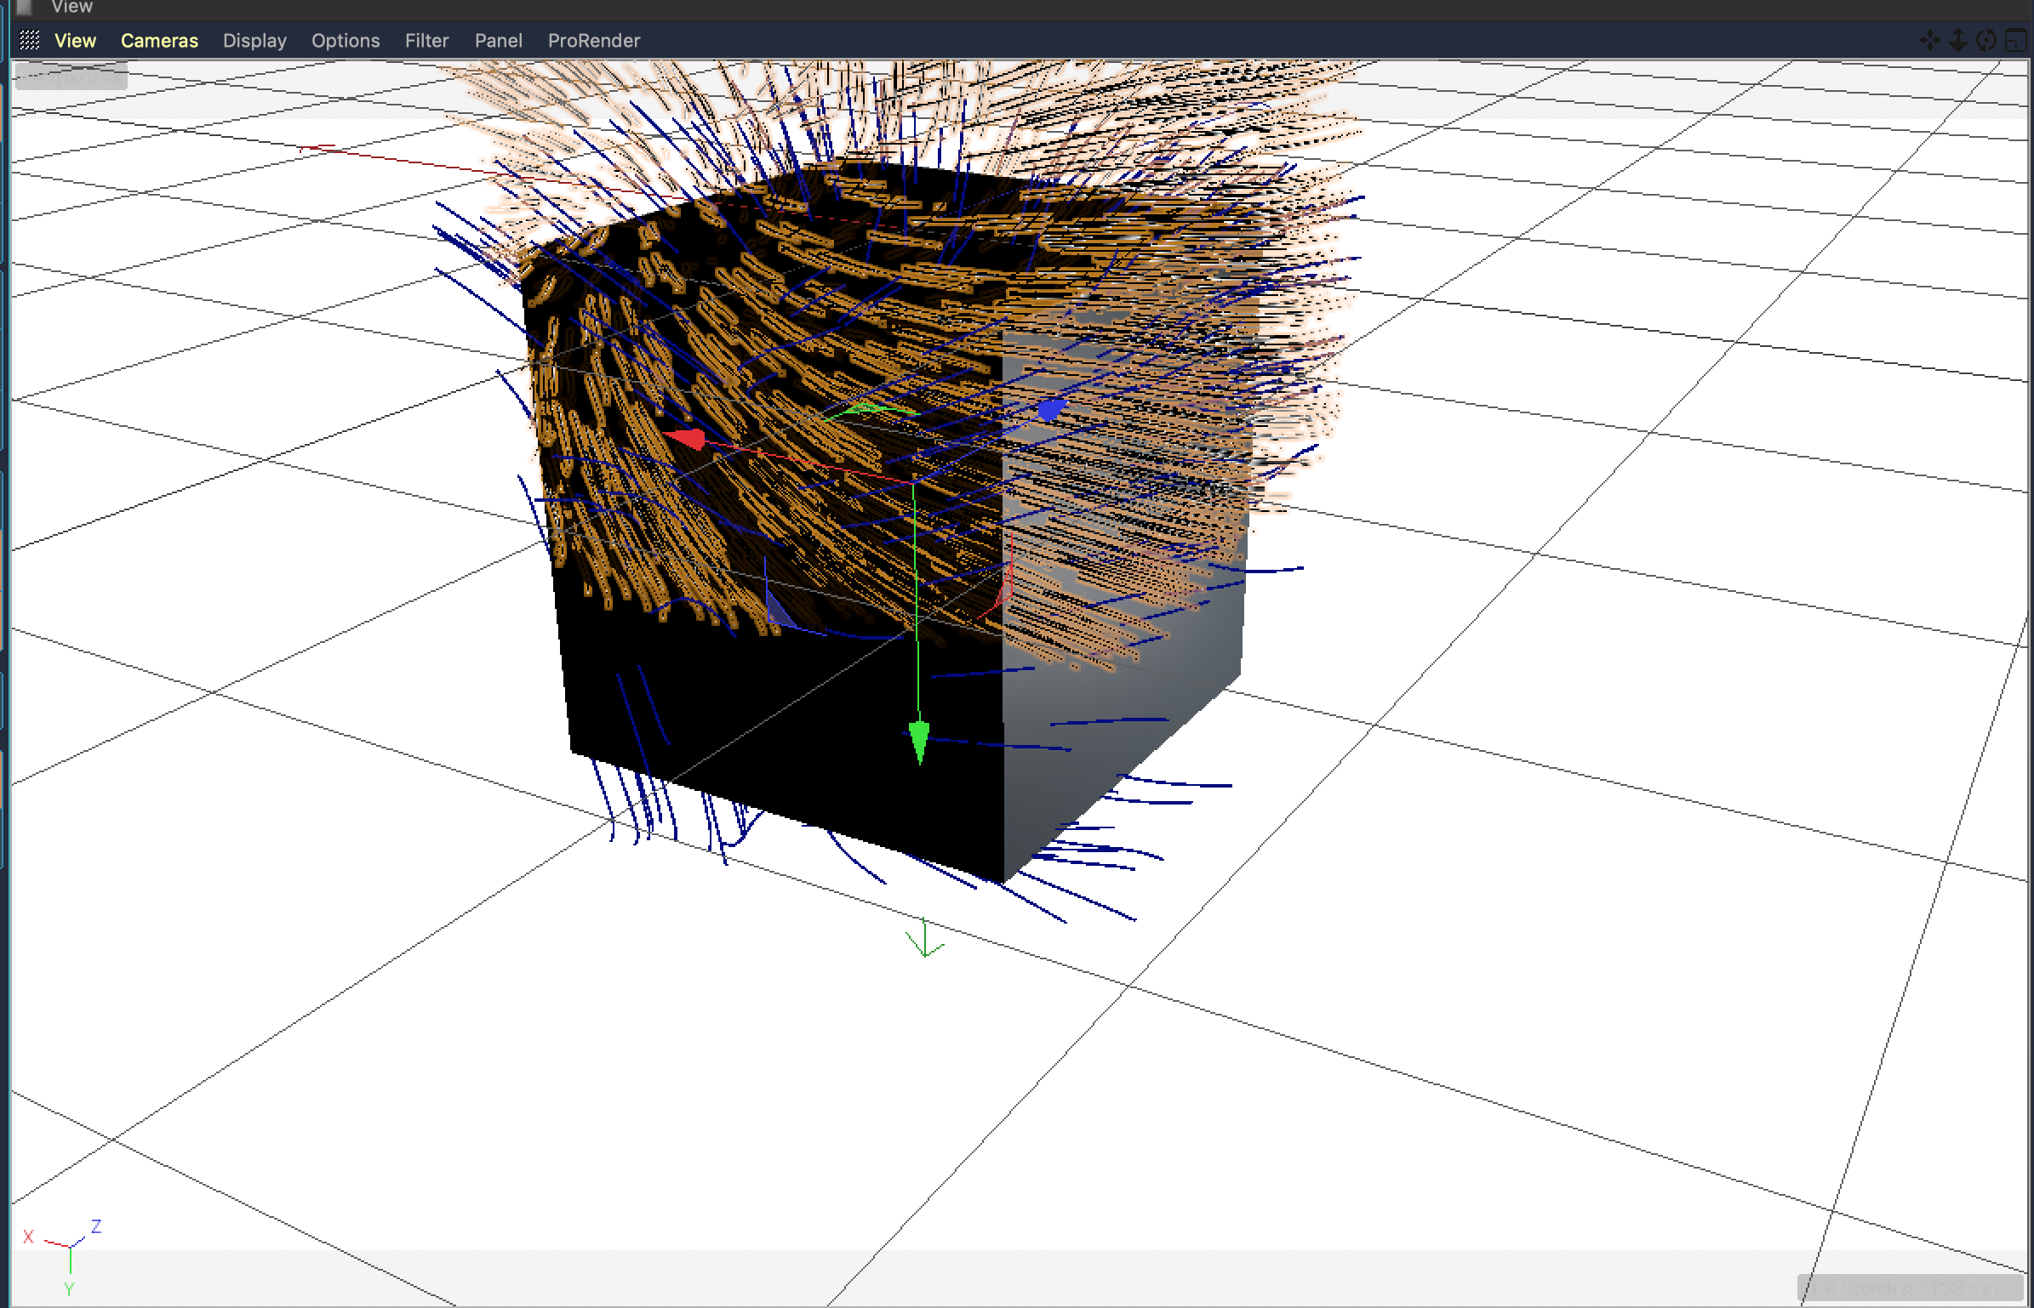Open the Display dropdown menu
Screen dimensions: 2034x1308
click(254, 40)
